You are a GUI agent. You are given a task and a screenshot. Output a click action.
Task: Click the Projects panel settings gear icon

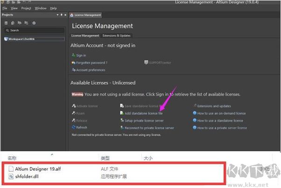pos(34,23)
